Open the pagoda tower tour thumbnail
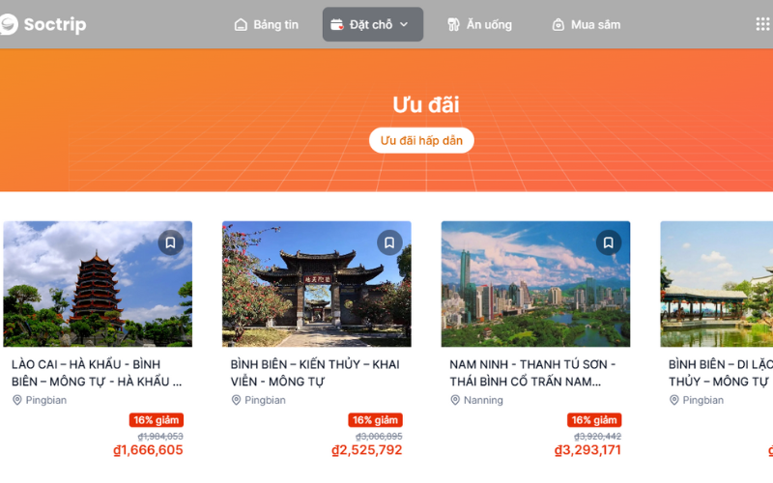 coord(98,284)
